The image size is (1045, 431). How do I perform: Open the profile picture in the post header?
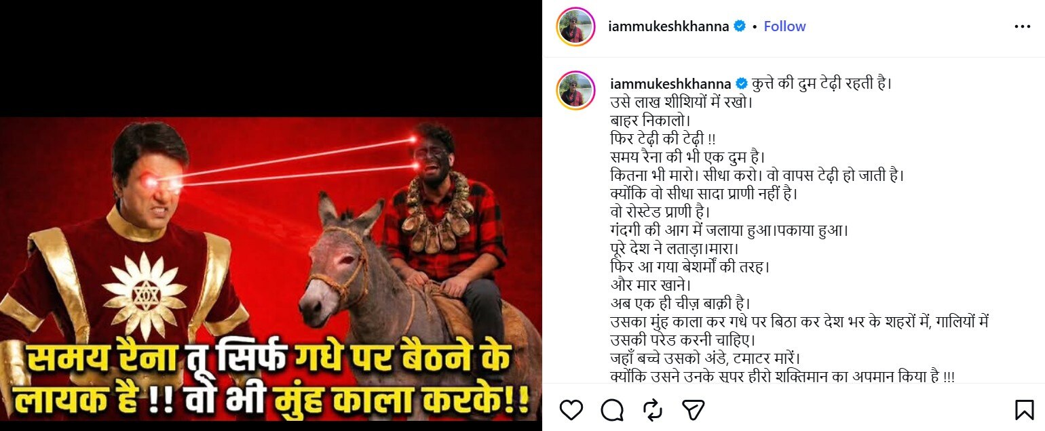point(576,27)
